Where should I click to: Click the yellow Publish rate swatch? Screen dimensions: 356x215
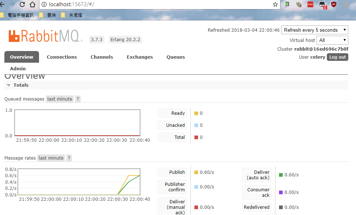coord(196,172)
